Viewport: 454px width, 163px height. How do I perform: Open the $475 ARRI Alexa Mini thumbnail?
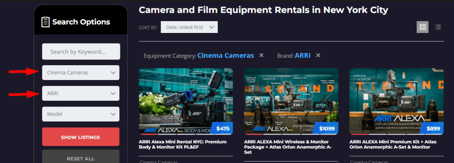point(186,101)
